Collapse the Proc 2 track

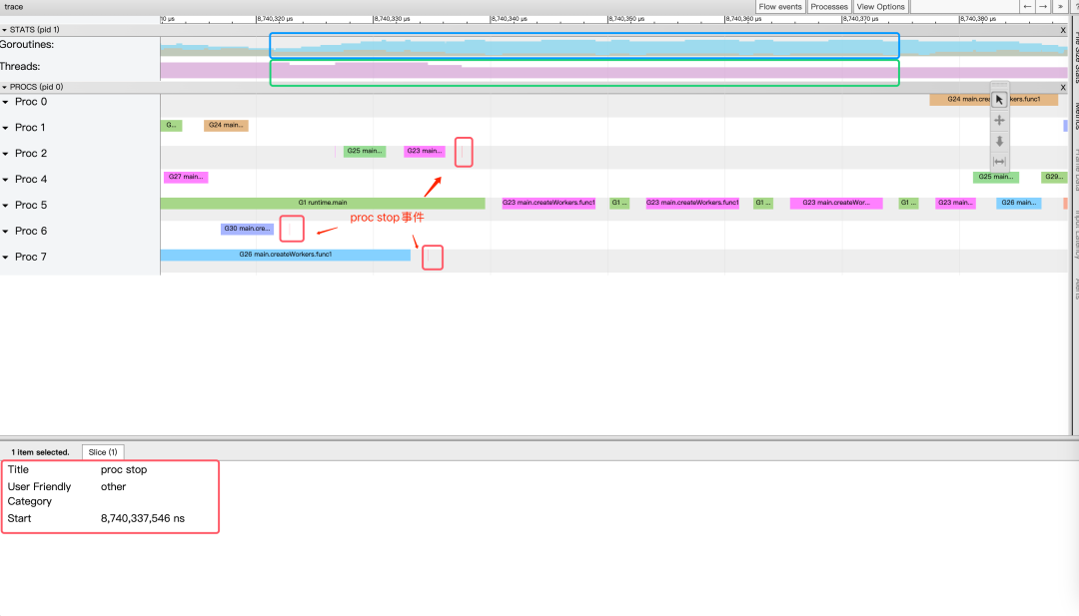click(x=6, y=154)
